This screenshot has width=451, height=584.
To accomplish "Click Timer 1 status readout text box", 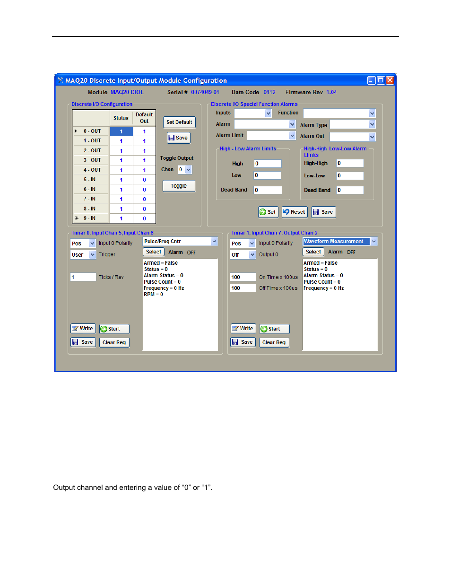I will click(340, 305).
